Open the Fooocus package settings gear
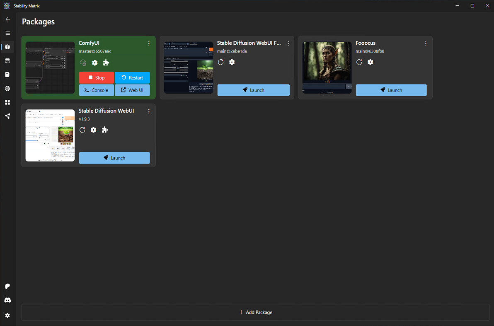Screen dimensions: 494x326 click(370, 62)
